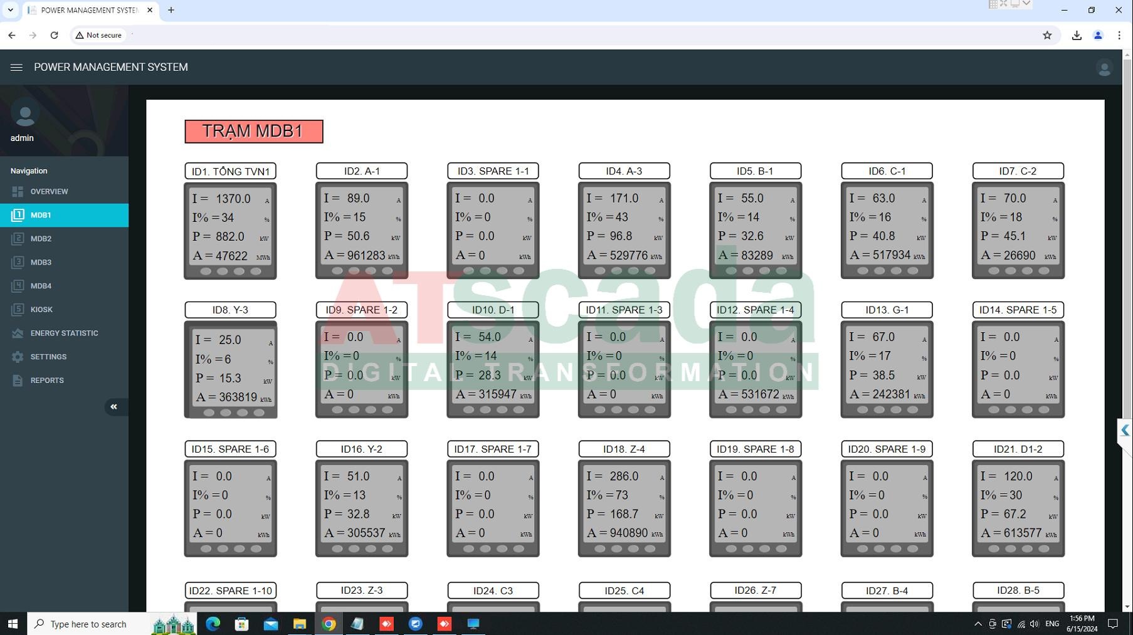The image size is (1133, 635).
Task: Open Settings gear icon in sidebar
Action: pyautogui.click(x=18, y=357)
